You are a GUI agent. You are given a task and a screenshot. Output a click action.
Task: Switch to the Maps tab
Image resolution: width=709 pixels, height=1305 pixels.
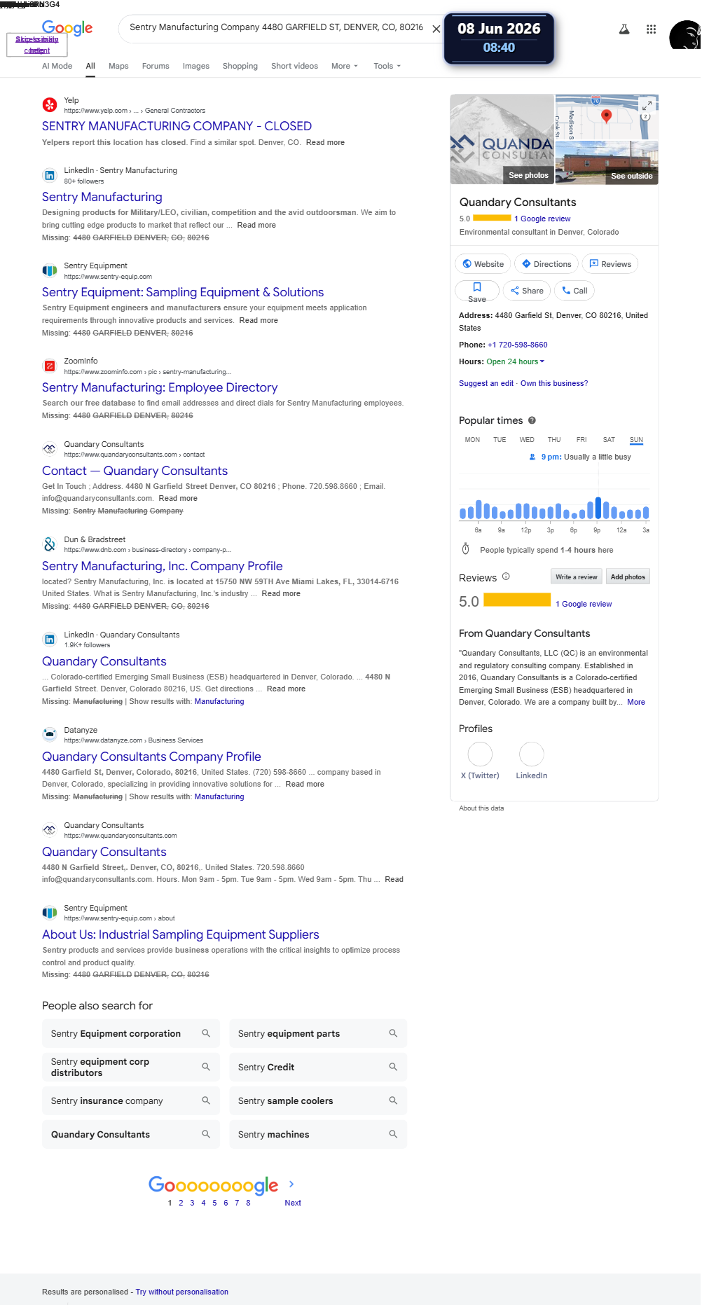click(118, 66)
